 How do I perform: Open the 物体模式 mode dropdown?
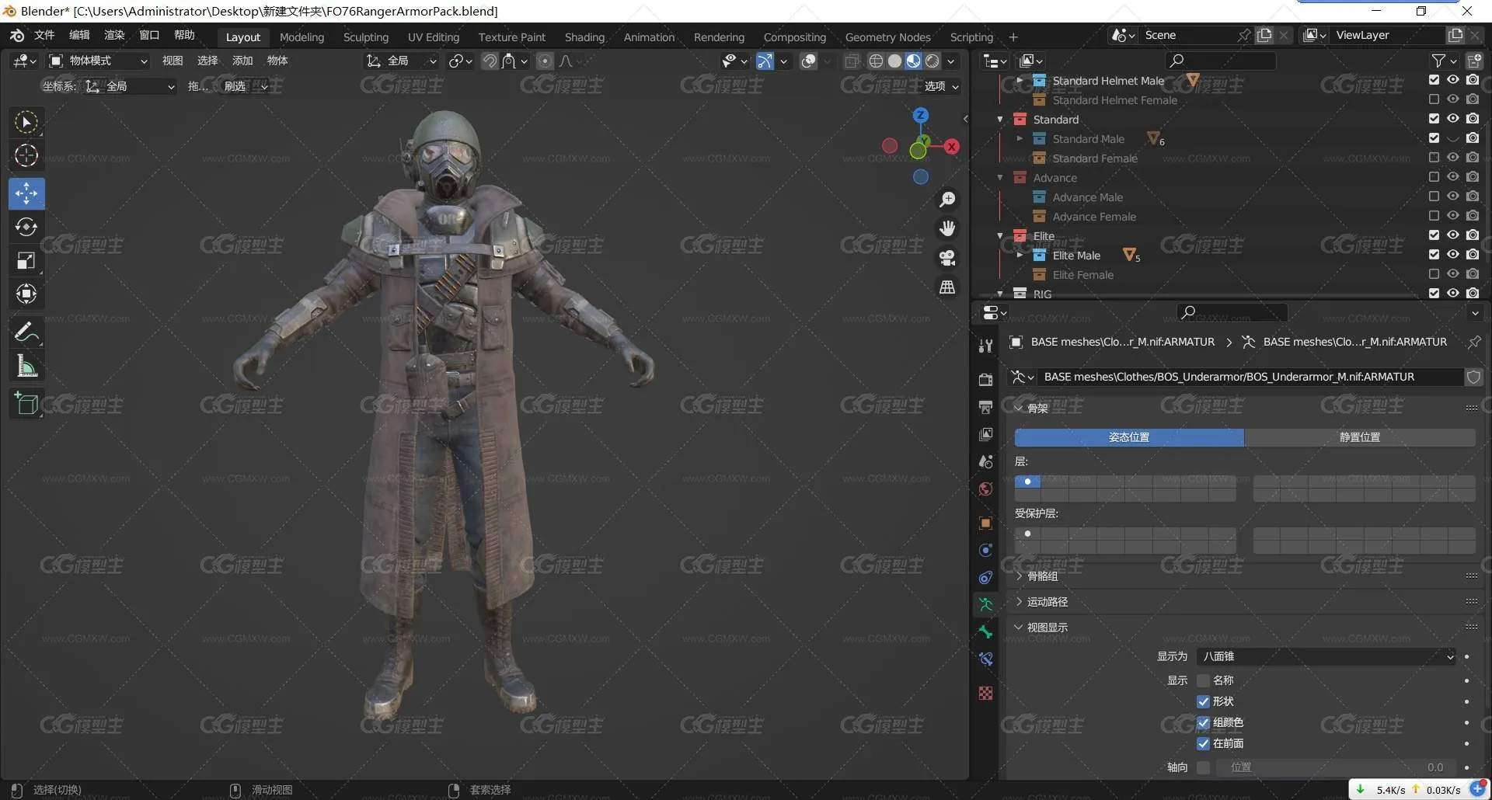click(99, 61)
